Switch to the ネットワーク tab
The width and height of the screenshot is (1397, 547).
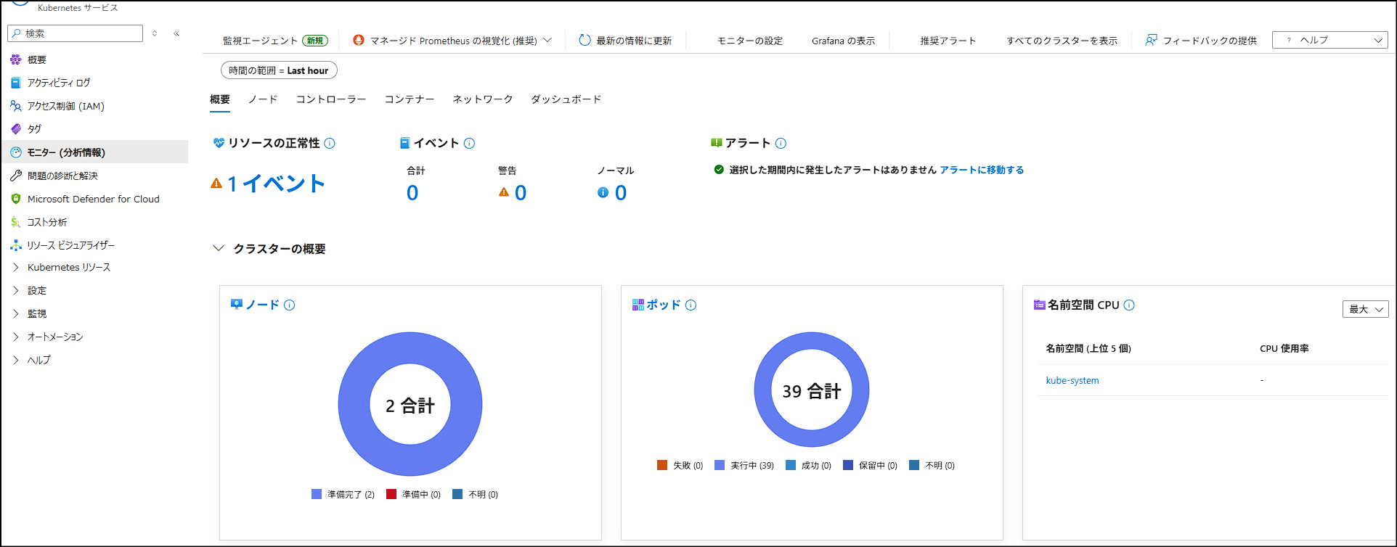click(483, 99)
